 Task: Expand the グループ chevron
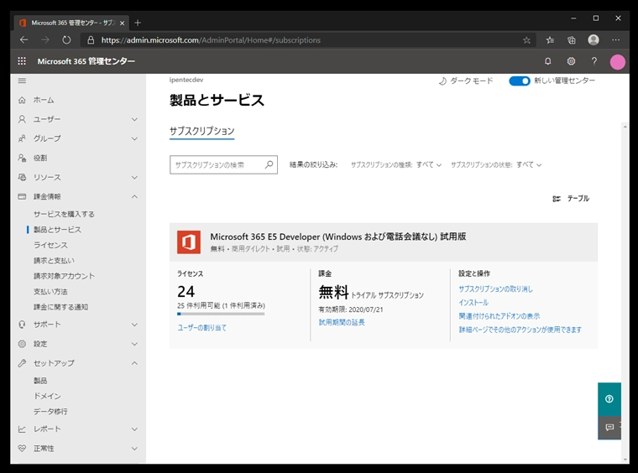point(134,138)
